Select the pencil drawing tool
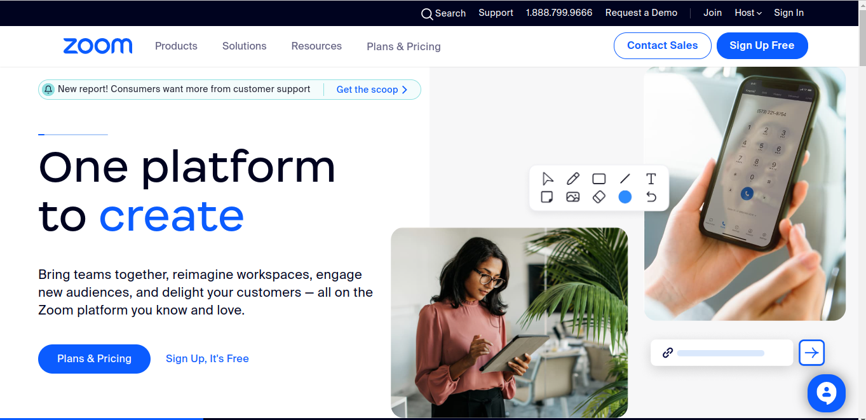Image resolution: width=866 pixels, height=420 pixels. pyautogui.click(x=573, y=179)
